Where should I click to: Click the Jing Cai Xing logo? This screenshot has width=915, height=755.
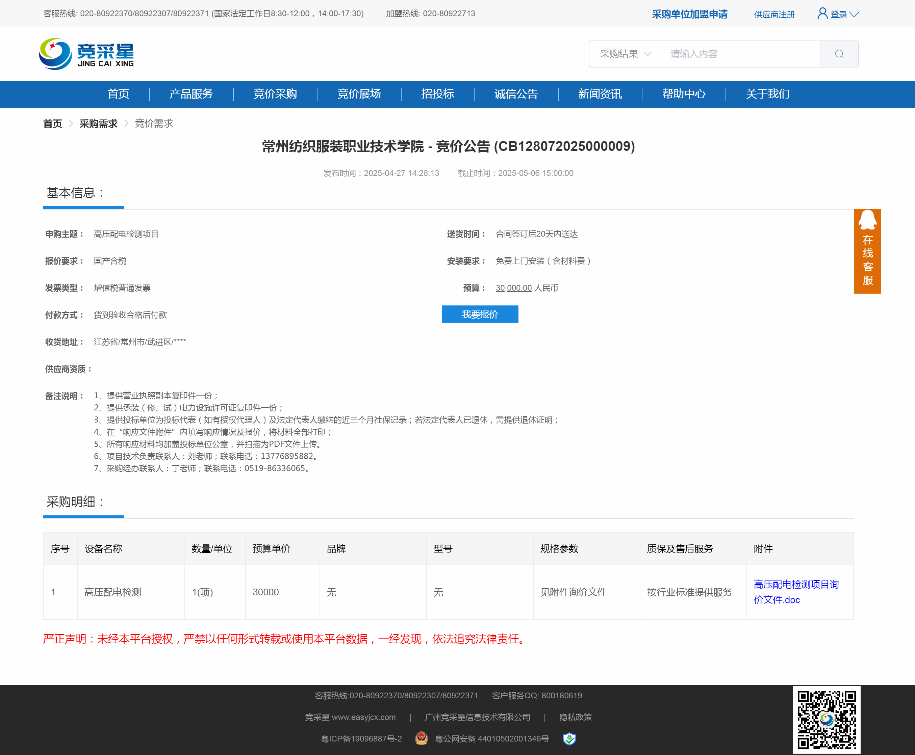point(86,54)
